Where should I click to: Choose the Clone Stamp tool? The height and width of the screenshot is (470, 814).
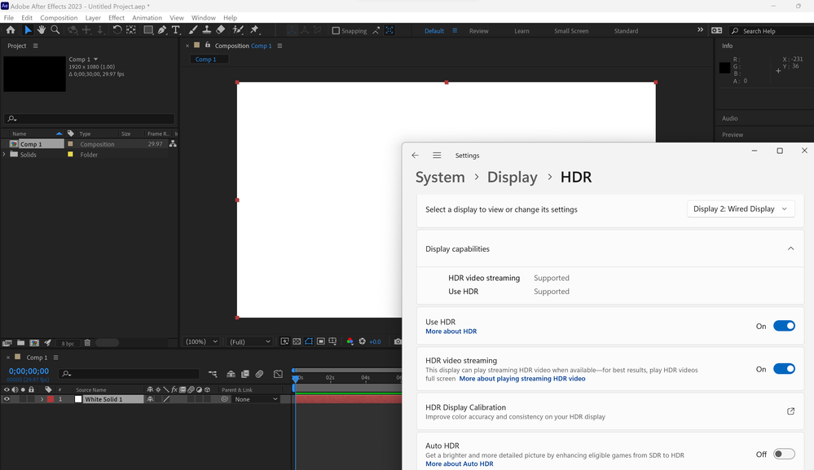207,30
